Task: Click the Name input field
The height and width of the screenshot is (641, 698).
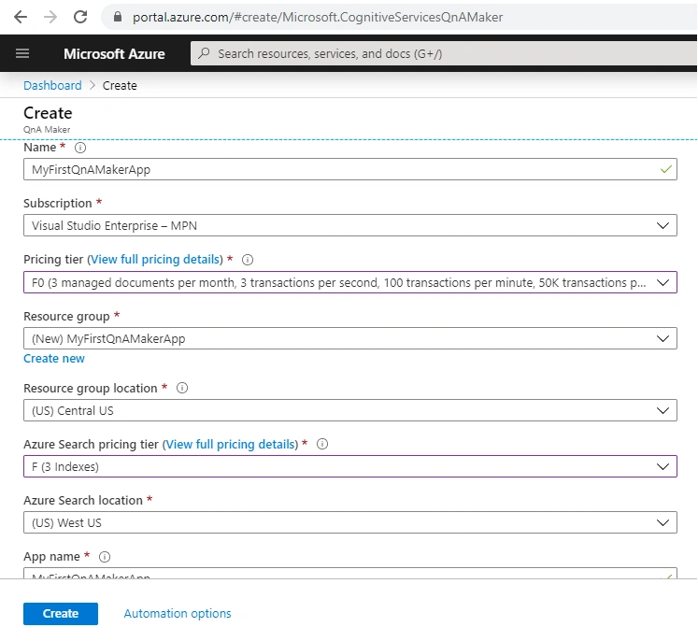Action: point(349,169)
